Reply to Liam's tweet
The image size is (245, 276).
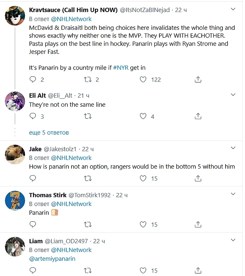point(33,270)
